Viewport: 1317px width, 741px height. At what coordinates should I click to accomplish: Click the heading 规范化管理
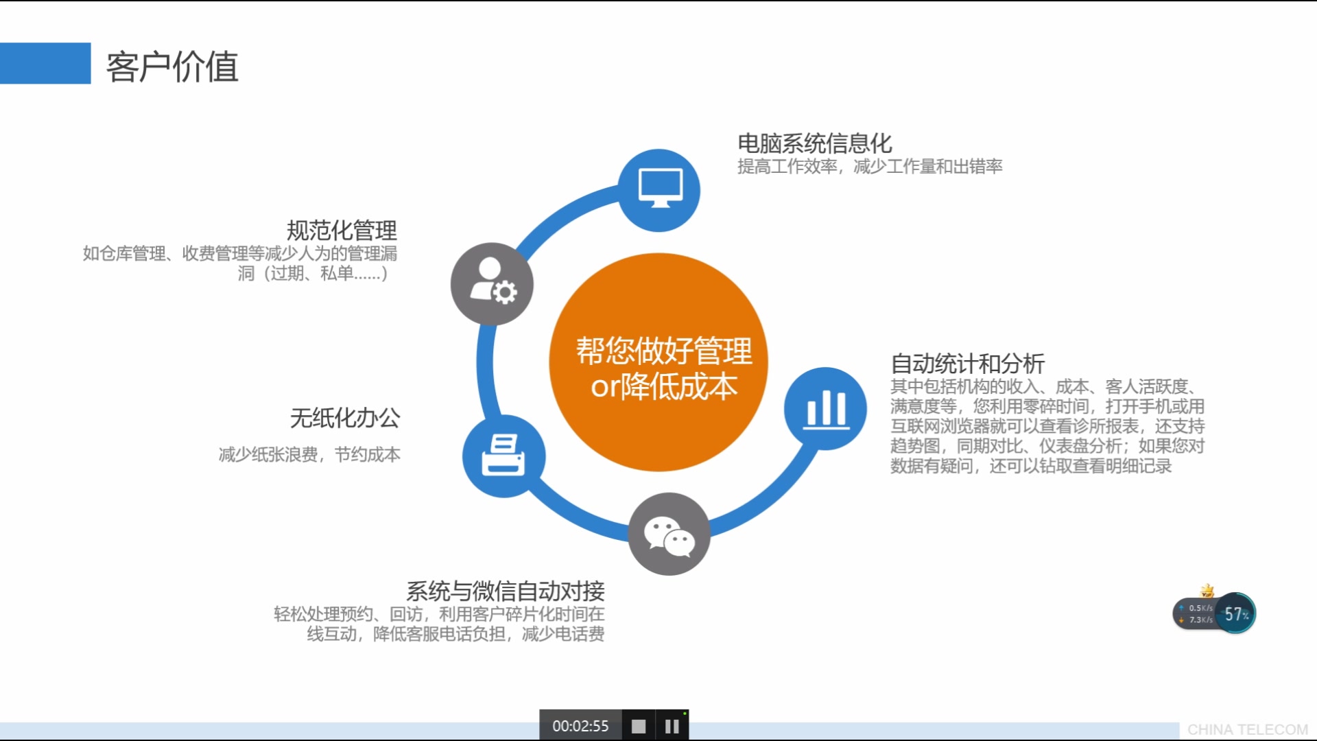342,230
